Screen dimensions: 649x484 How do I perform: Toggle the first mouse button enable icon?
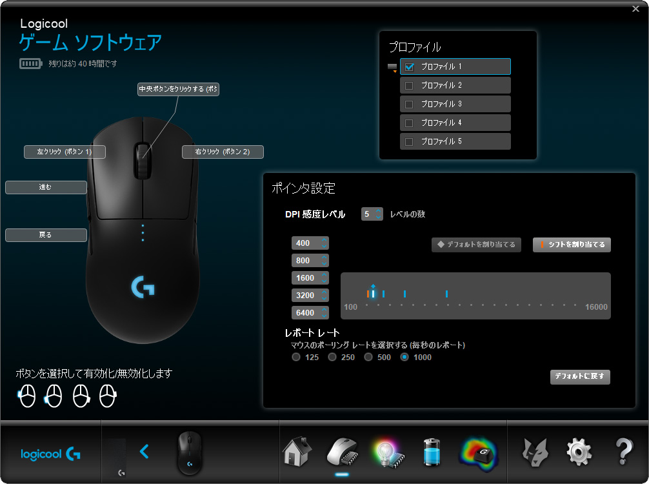[x=27, y=396]
